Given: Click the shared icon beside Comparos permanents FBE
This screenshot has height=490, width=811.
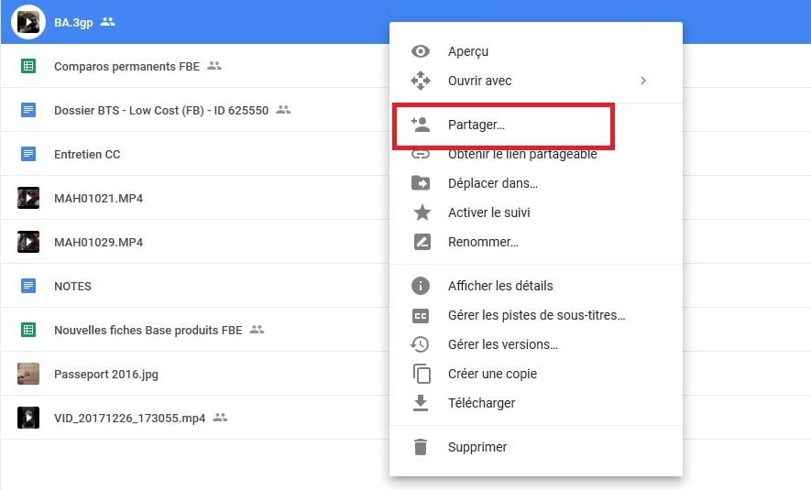Looking at the screenshot, I should 214,66.
